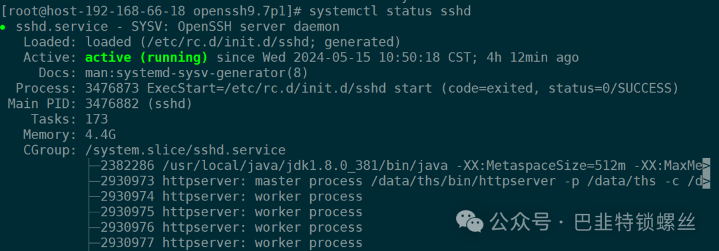Click the Memory value 4.4G
Image resolution: width=719 pixels, height=251 pixels.
click(x=100, y=135)
